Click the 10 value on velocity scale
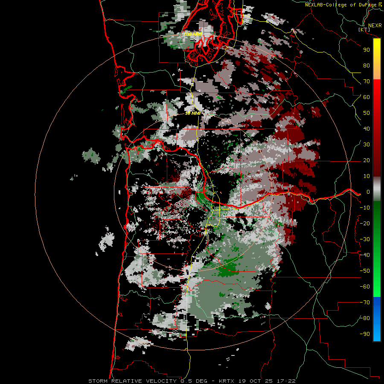The height and width of the screenshot is (384, 384). [367, 176]
